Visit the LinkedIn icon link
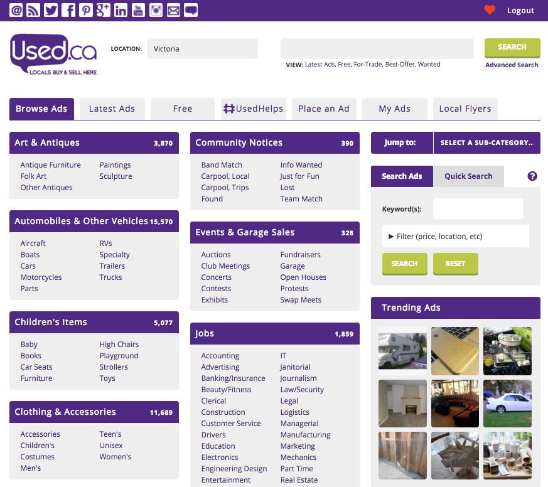Viewport: 548px width, 487px height. point(121,10)
